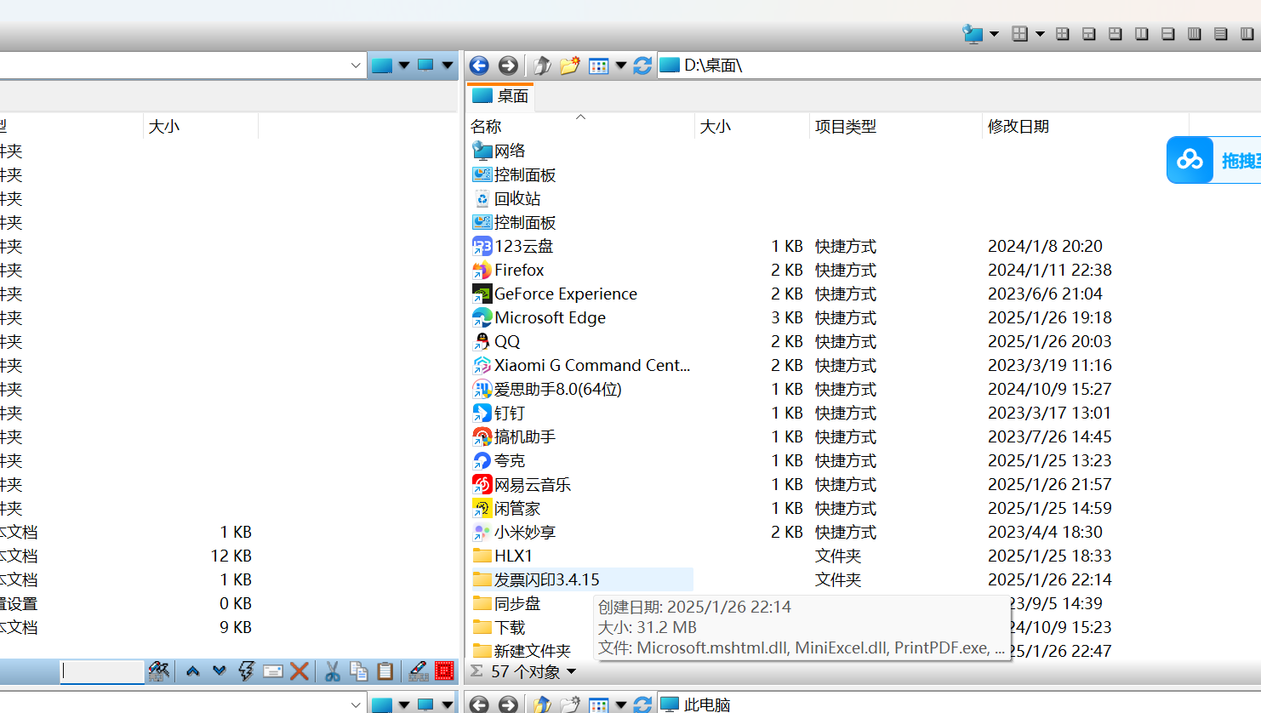Switch to four horizontal rows layout

coord(1221,34)
